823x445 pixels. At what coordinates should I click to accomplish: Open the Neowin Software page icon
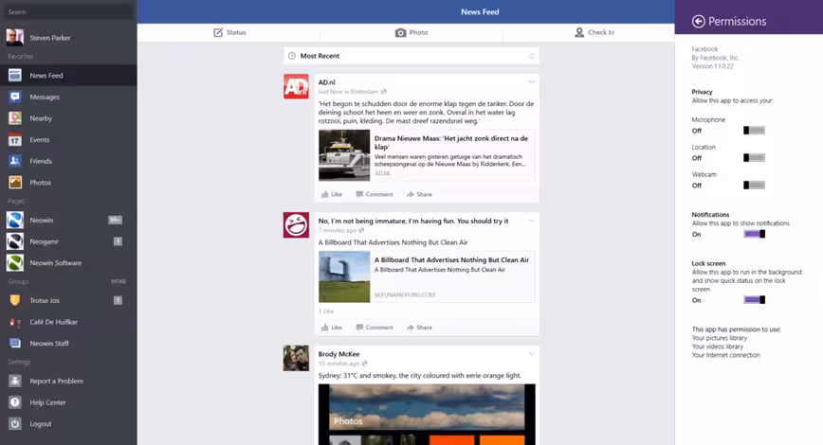point(15,262)
